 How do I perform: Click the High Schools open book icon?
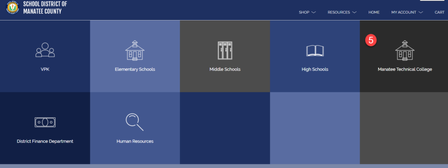pos(315,51)
